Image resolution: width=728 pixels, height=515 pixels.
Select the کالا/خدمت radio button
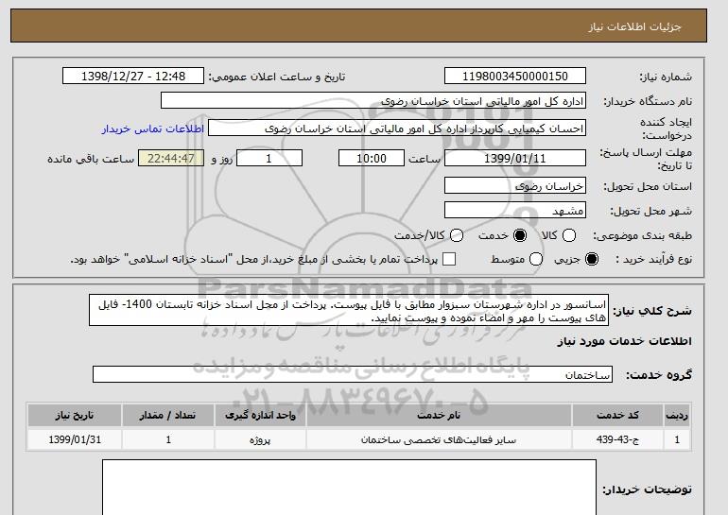[457, 235]
